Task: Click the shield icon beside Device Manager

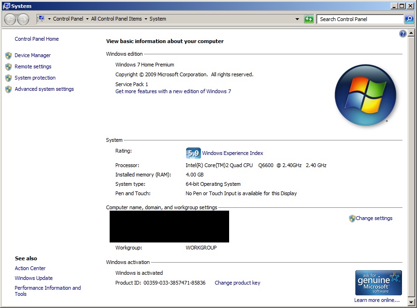Action: (x=8, y=55)
